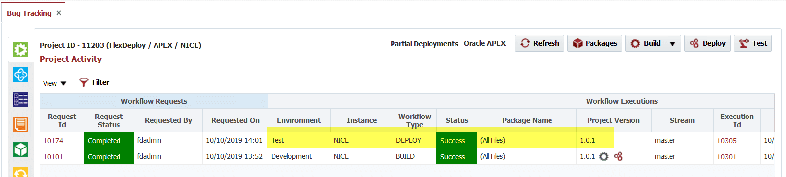
Task: Click the Test button
Action: pos(752,43)
